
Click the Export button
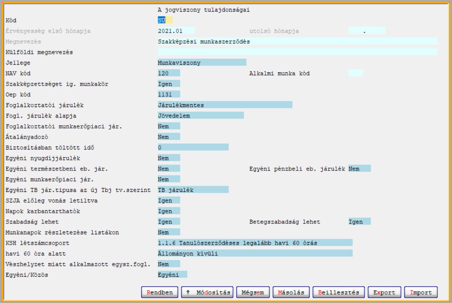(x=384, y=292)
